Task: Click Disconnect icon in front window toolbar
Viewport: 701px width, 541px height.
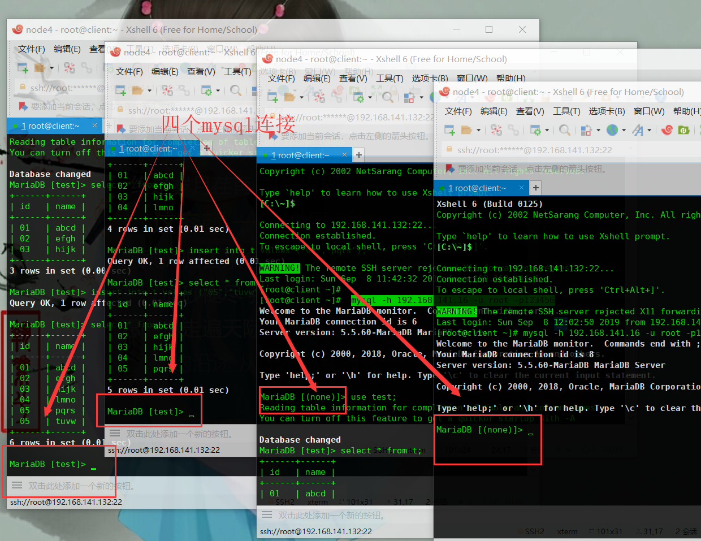Action: point(496,130)
